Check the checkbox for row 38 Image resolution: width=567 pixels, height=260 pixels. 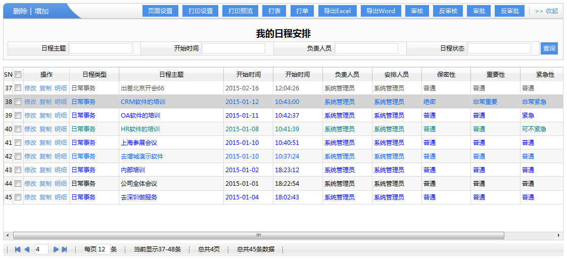pos(18,102)
